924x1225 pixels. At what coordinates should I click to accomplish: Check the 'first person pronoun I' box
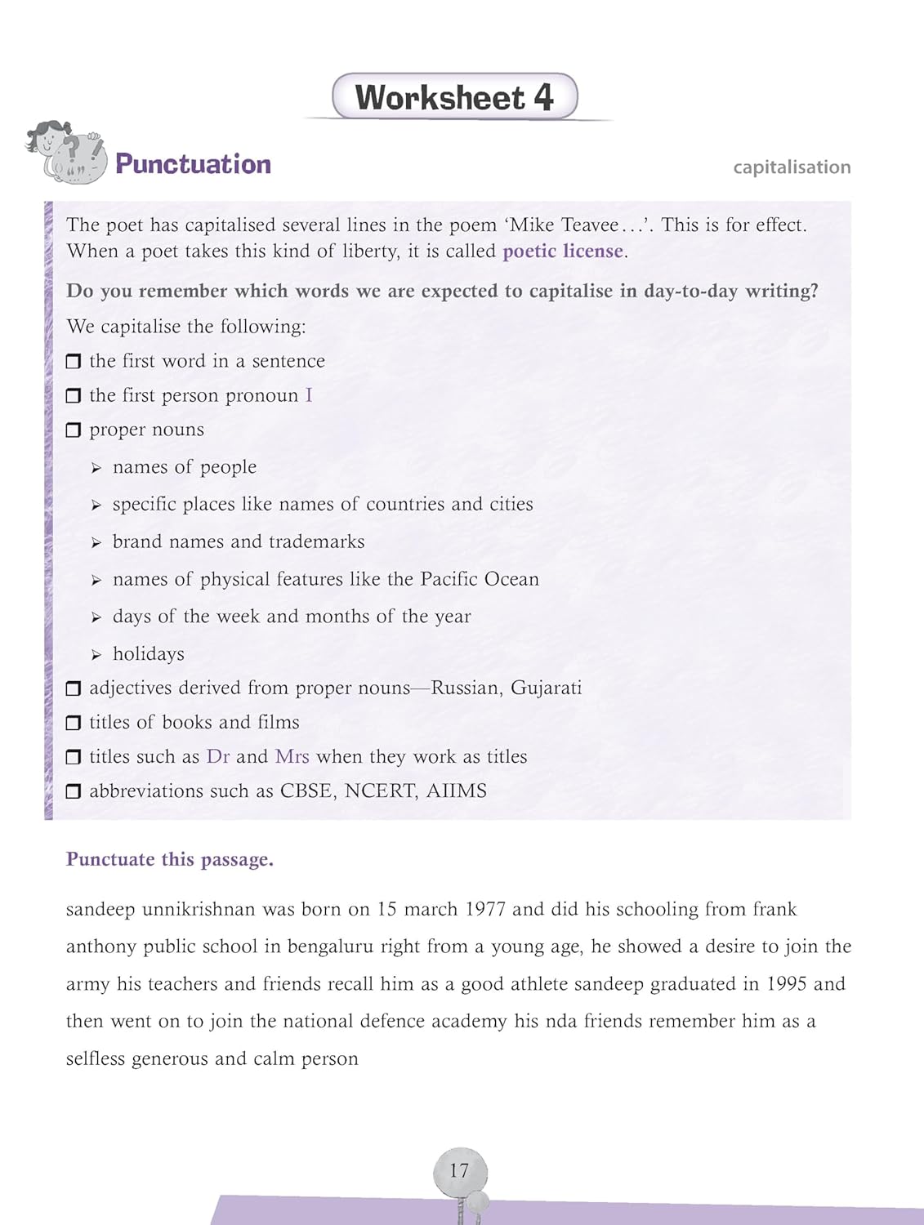coord(74,396)
